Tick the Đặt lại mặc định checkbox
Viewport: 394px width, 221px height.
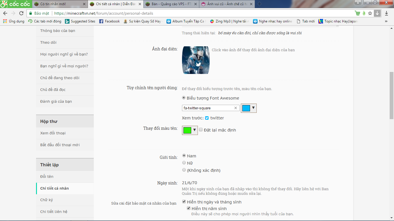point(201,130)
